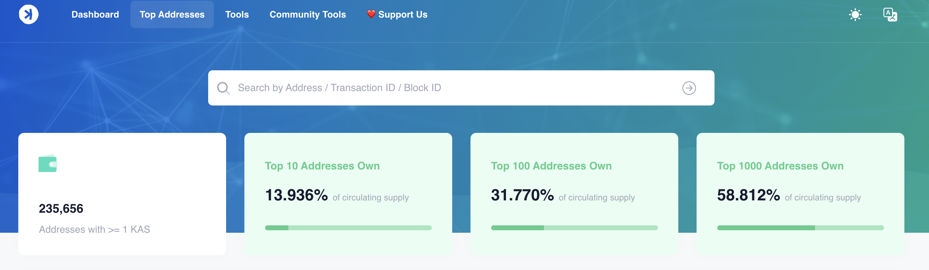
Task: Click the Top 100 Addresses progress bar
Action: [574, 228]
